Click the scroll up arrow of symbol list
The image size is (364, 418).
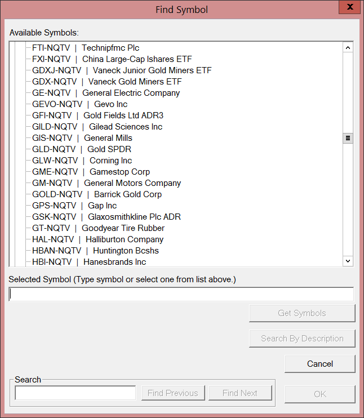coord(348,48)
